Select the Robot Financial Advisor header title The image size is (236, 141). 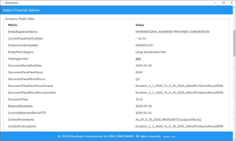click(x=22, y=10)
